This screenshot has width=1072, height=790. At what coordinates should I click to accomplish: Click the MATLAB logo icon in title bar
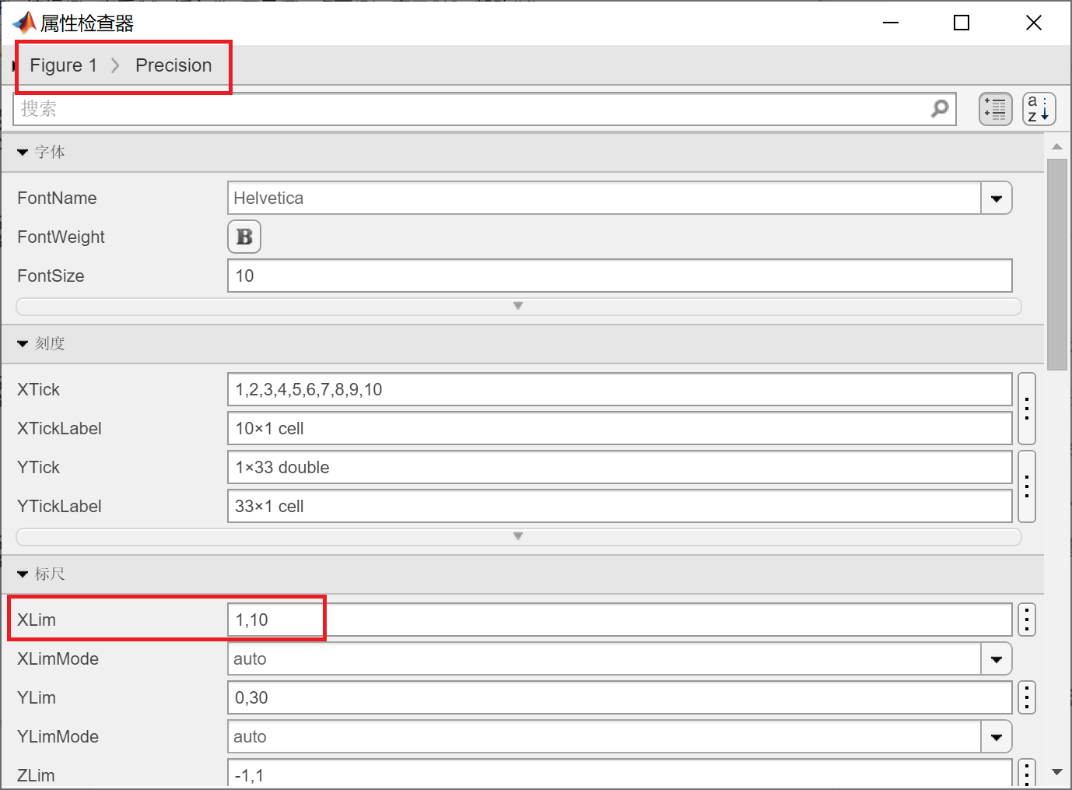click(x=24, y=23)
